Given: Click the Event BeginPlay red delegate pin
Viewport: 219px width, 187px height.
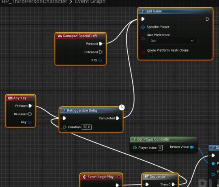Looking at the screenshot, I should [x=119, y=177].
